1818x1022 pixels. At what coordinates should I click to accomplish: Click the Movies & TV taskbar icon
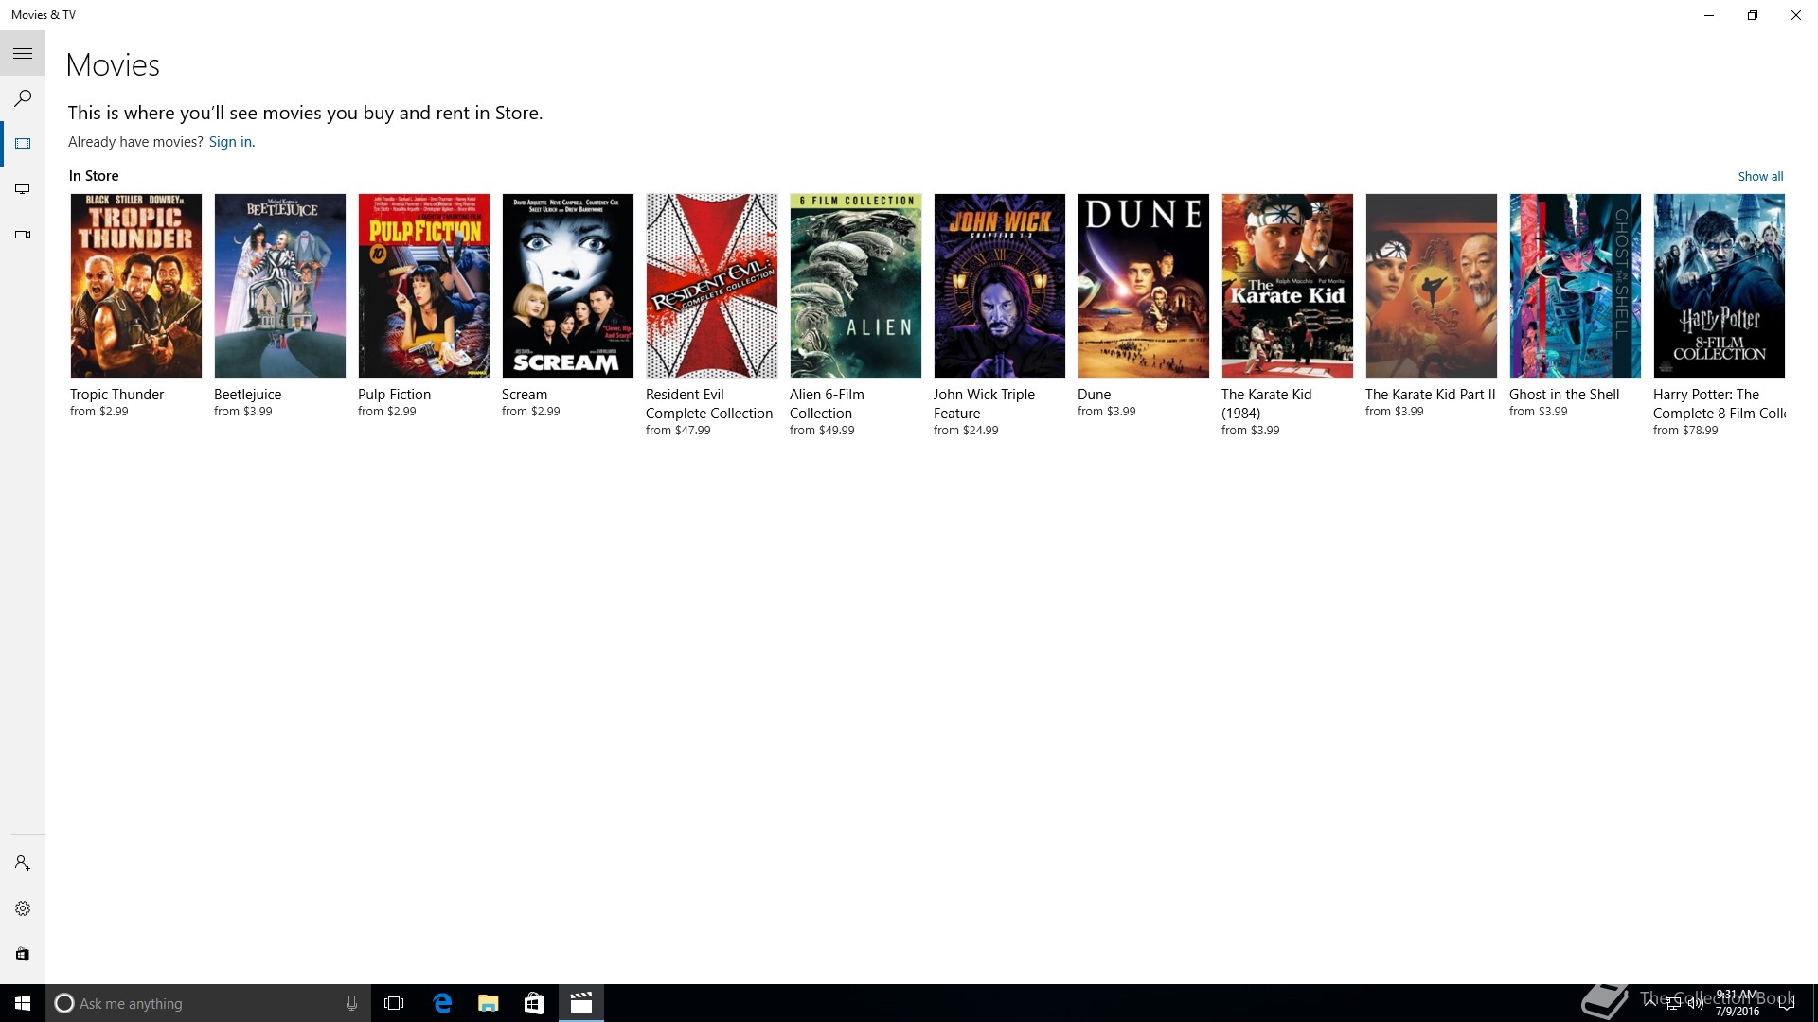581,1003
